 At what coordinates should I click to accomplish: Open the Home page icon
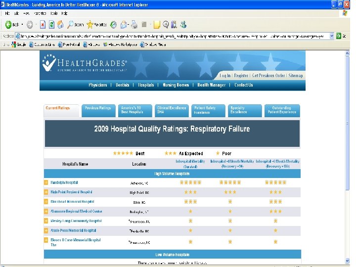[60, 24]
